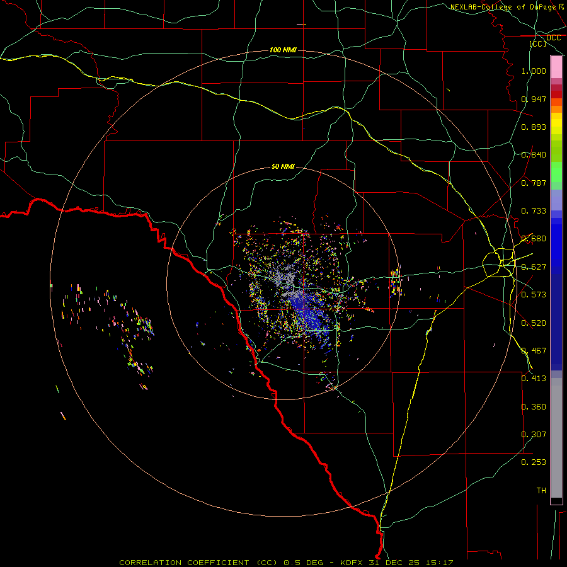This screenshot has height=567, width=567.
Task: Click the 1.000 scale value
Action: coord(534,71)
